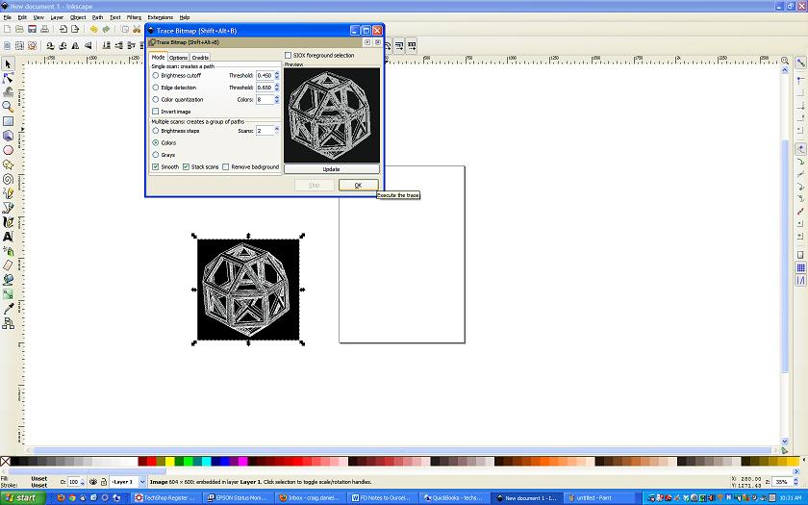808x505 pixels.
Task: Pick the yellow swatch in palette
Action: [x=169, y=461]
